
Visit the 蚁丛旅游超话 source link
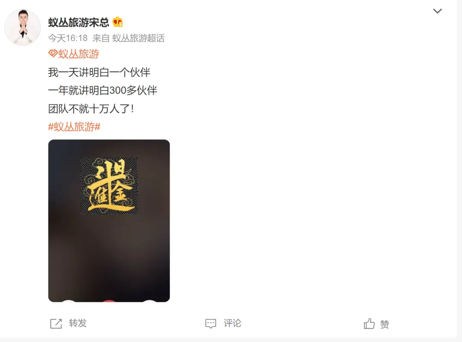click(x=139, y=38)
